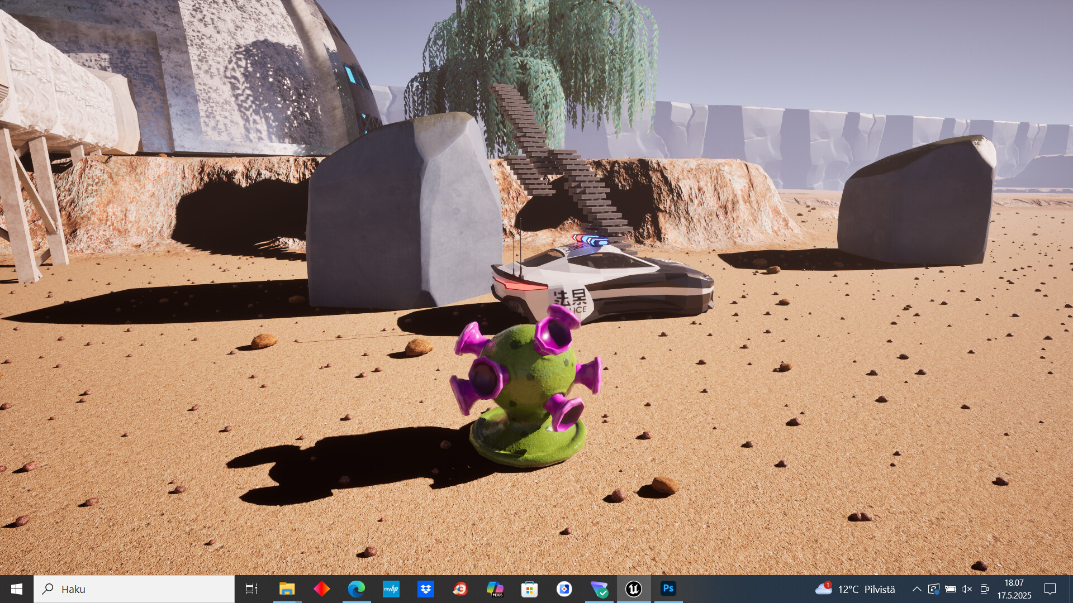
Task: Toggle the screen rotation tray icon
Action: tap(934, 589)
